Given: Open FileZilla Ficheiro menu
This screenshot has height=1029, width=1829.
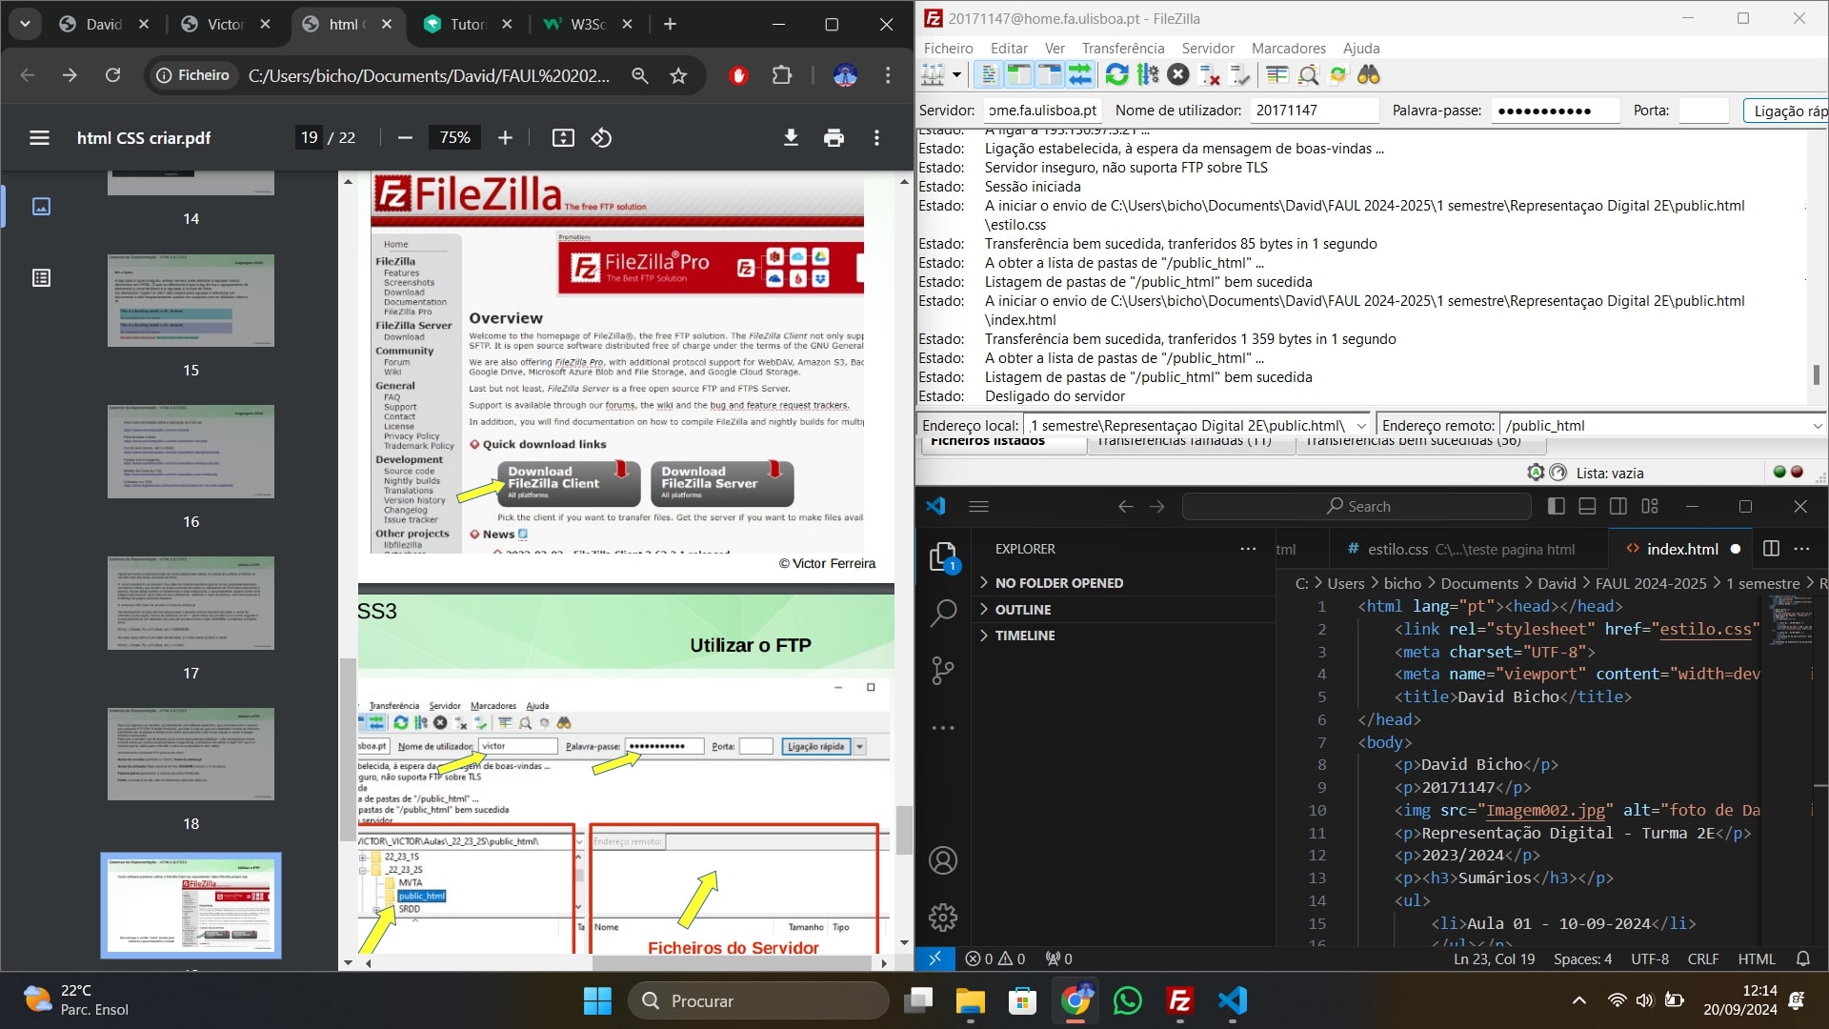Looking at the screenshot, I should pos(948,49).
